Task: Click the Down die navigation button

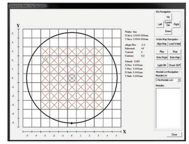Action: coord(168,31)
